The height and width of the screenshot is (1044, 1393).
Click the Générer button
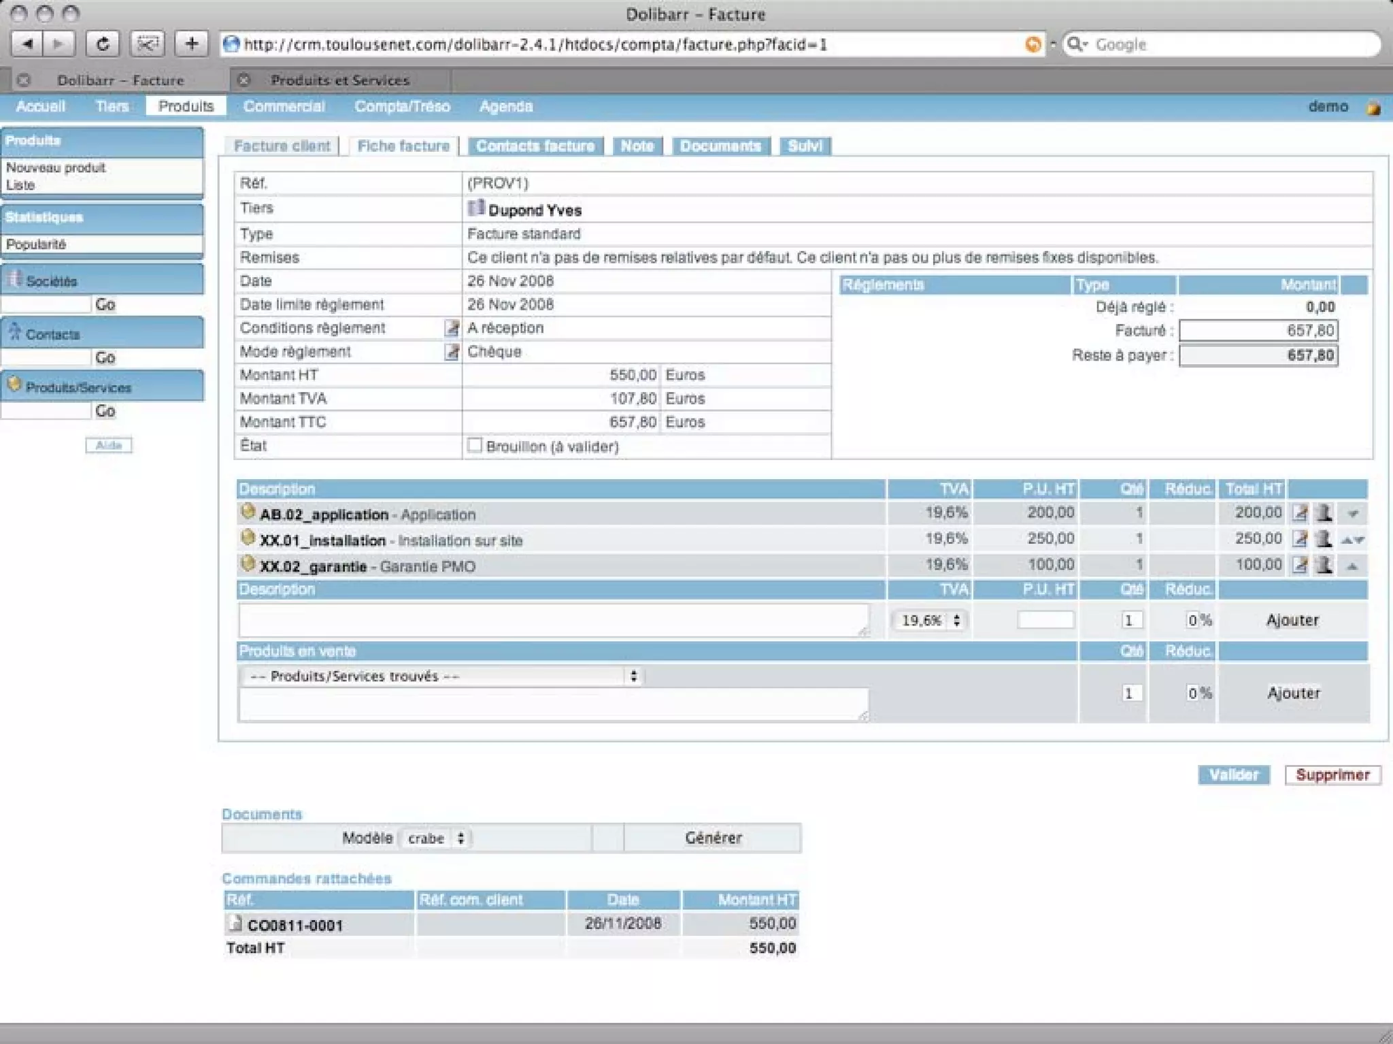tap(712, 838)
